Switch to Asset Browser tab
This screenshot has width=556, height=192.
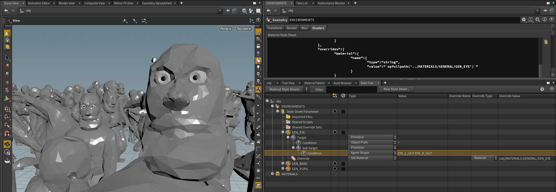click(342, 83)
